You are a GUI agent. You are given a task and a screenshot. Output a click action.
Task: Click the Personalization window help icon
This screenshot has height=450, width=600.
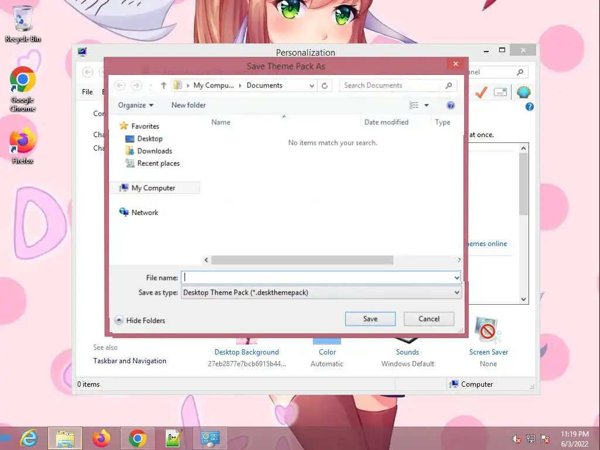coord(530,107)
